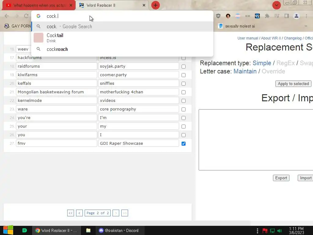Reload the current page
The image size is (313, 235).
(x=26, y=16)
